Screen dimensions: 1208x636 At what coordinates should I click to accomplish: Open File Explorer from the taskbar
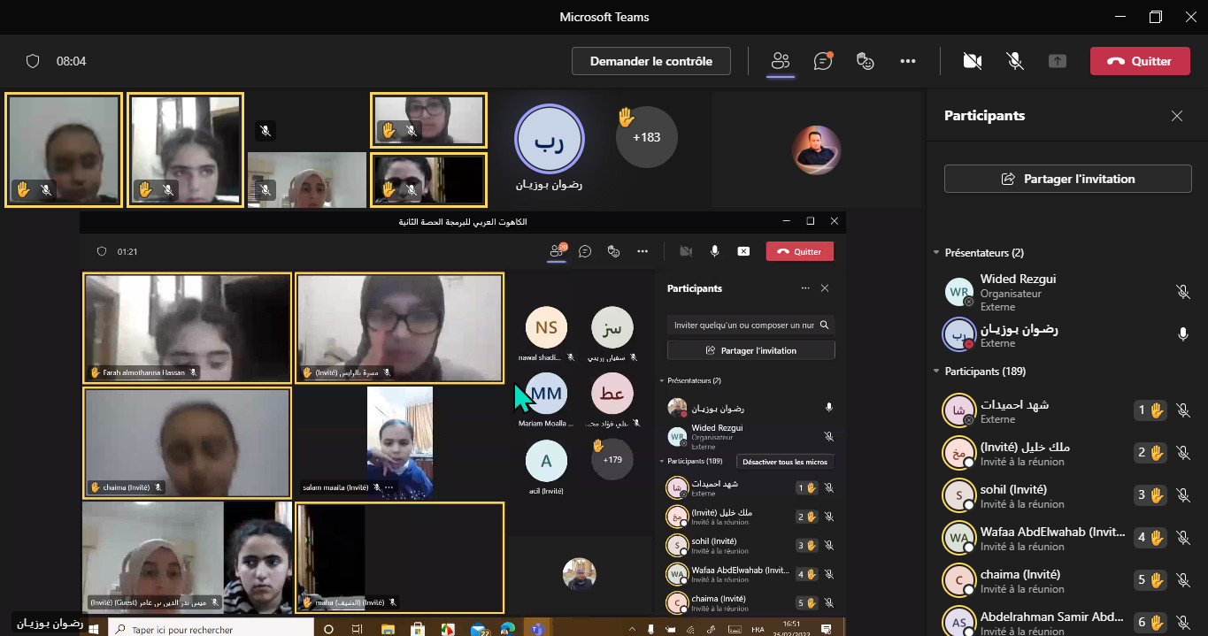[387, 629]
